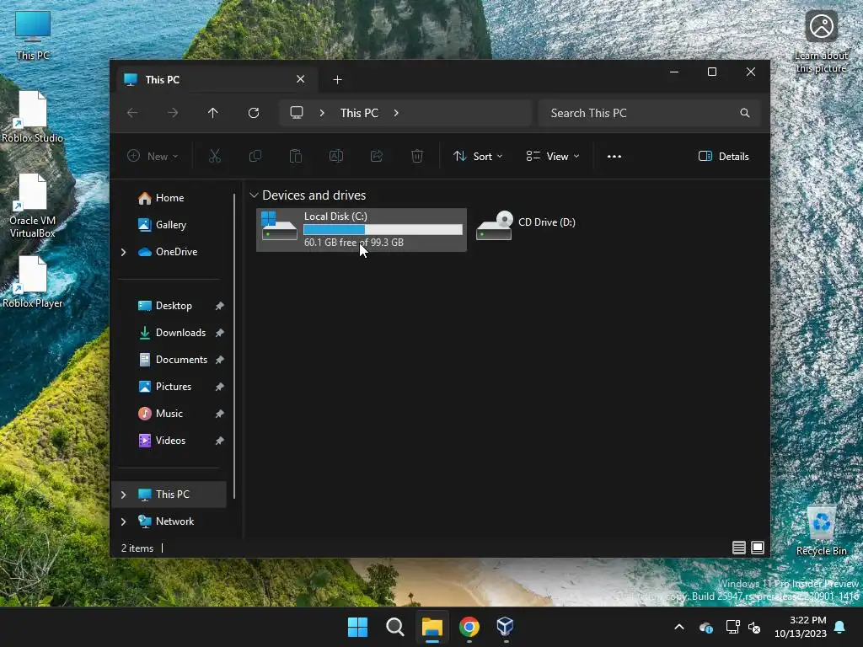The height and width of the screenshot is (647, 863).
Task: Click the Cut scissors icon in toolbar
Action: (215, 156)
